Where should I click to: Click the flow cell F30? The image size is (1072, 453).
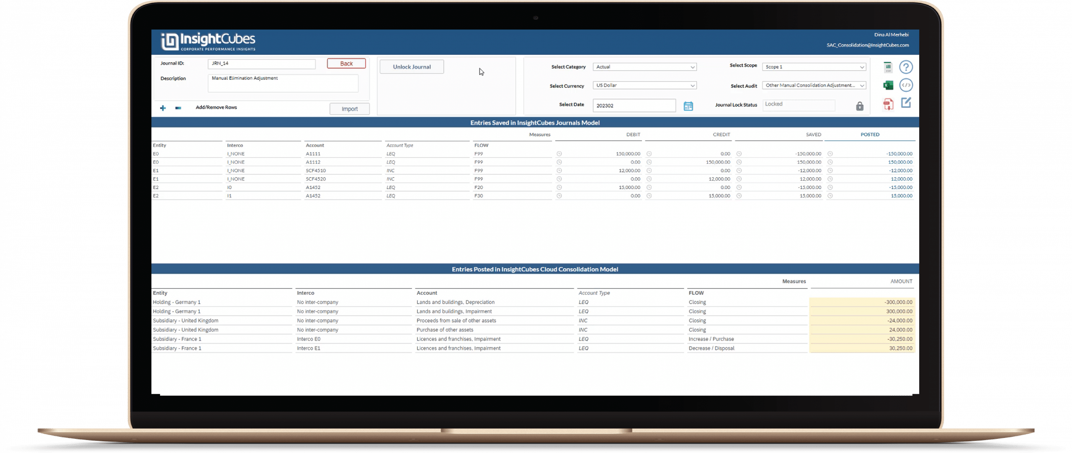tap(478, 196)
